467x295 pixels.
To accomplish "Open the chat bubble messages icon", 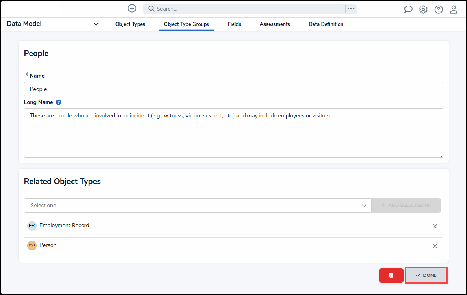I will (x=408, y=9).
